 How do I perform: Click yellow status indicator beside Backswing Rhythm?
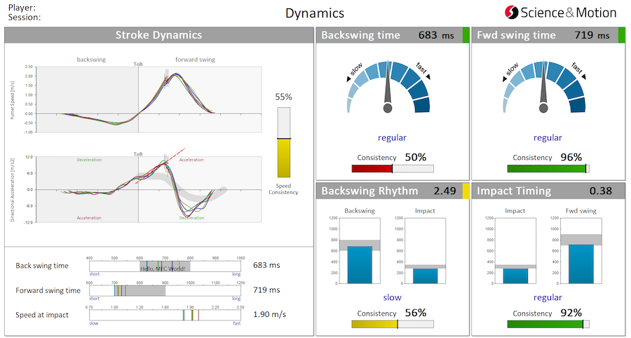click(x=466, y=191)
